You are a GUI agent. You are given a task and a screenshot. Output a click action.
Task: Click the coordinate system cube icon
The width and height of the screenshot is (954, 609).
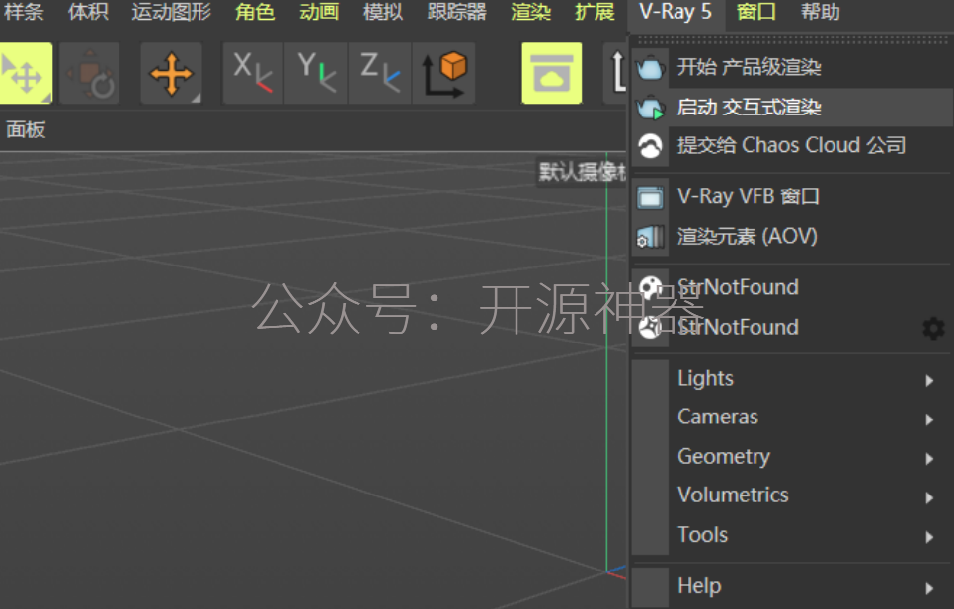pyautogui.click(x=444, y=74)
